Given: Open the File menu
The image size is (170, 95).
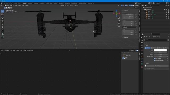Looking at the screenshot, I should click(x=4, y=3).
